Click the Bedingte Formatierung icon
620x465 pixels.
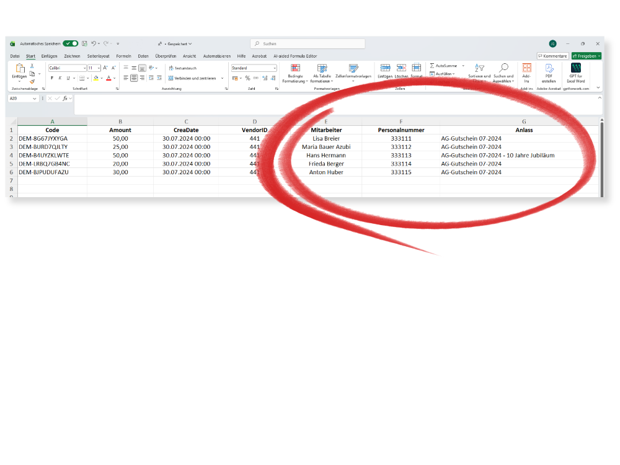295,68
